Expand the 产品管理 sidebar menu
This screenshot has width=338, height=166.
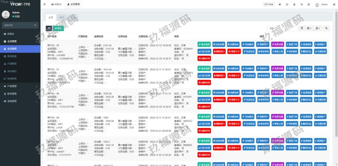(20, 86)
